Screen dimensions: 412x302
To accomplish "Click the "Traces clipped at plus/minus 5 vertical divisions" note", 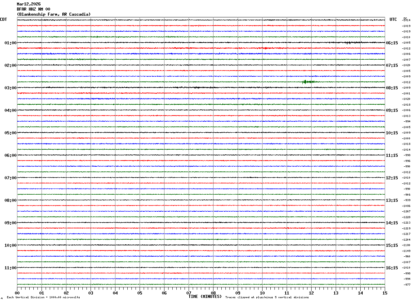I will (x=267, y=298).
